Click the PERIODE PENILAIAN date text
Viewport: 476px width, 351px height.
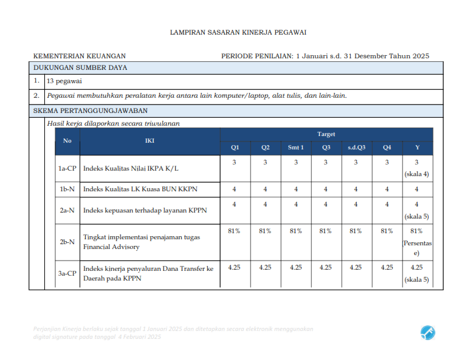click(325, 56)
